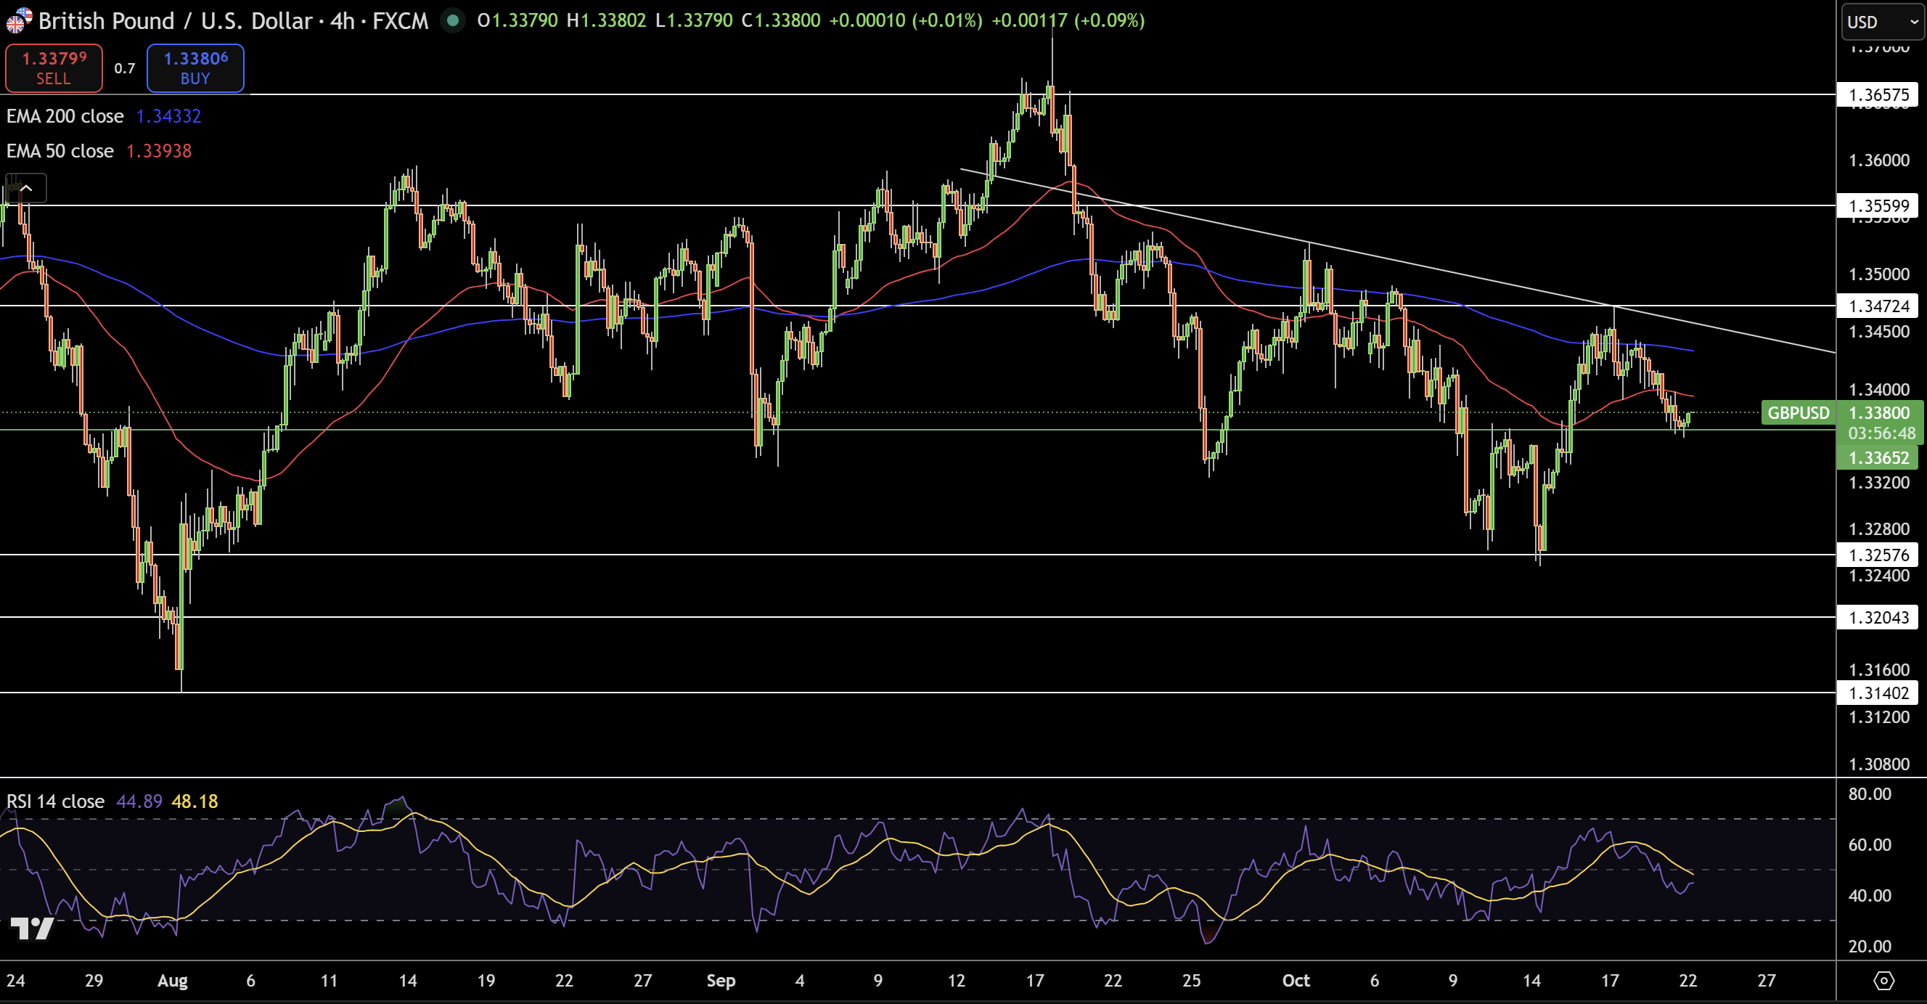Click the Oct label on time axis
This screenshot has width=1927, height=1004.
click(x=1296, y=980)
